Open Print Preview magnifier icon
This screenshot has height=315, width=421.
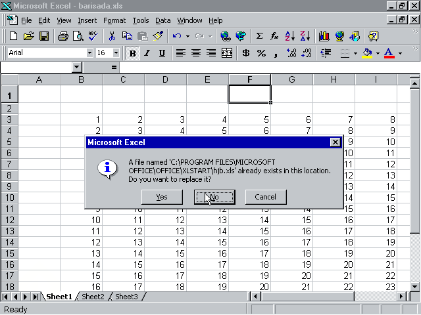(78, 36)
